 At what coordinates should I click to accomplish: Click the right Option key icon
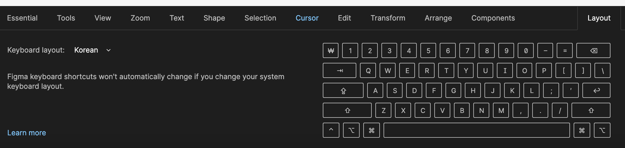[x=602, y=130]
